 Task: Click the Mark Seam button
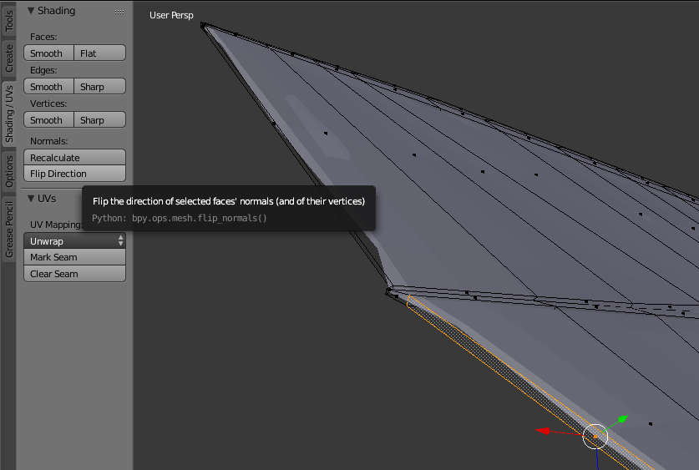(x=74, y=257)
